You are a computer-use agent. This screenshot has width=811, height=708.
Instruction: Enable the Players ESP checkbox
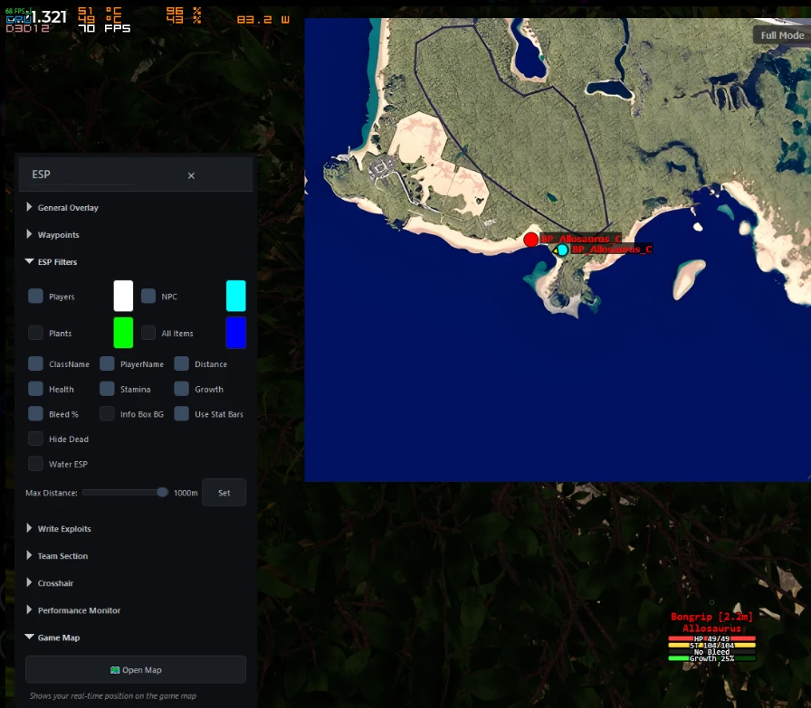coord(35,296)
